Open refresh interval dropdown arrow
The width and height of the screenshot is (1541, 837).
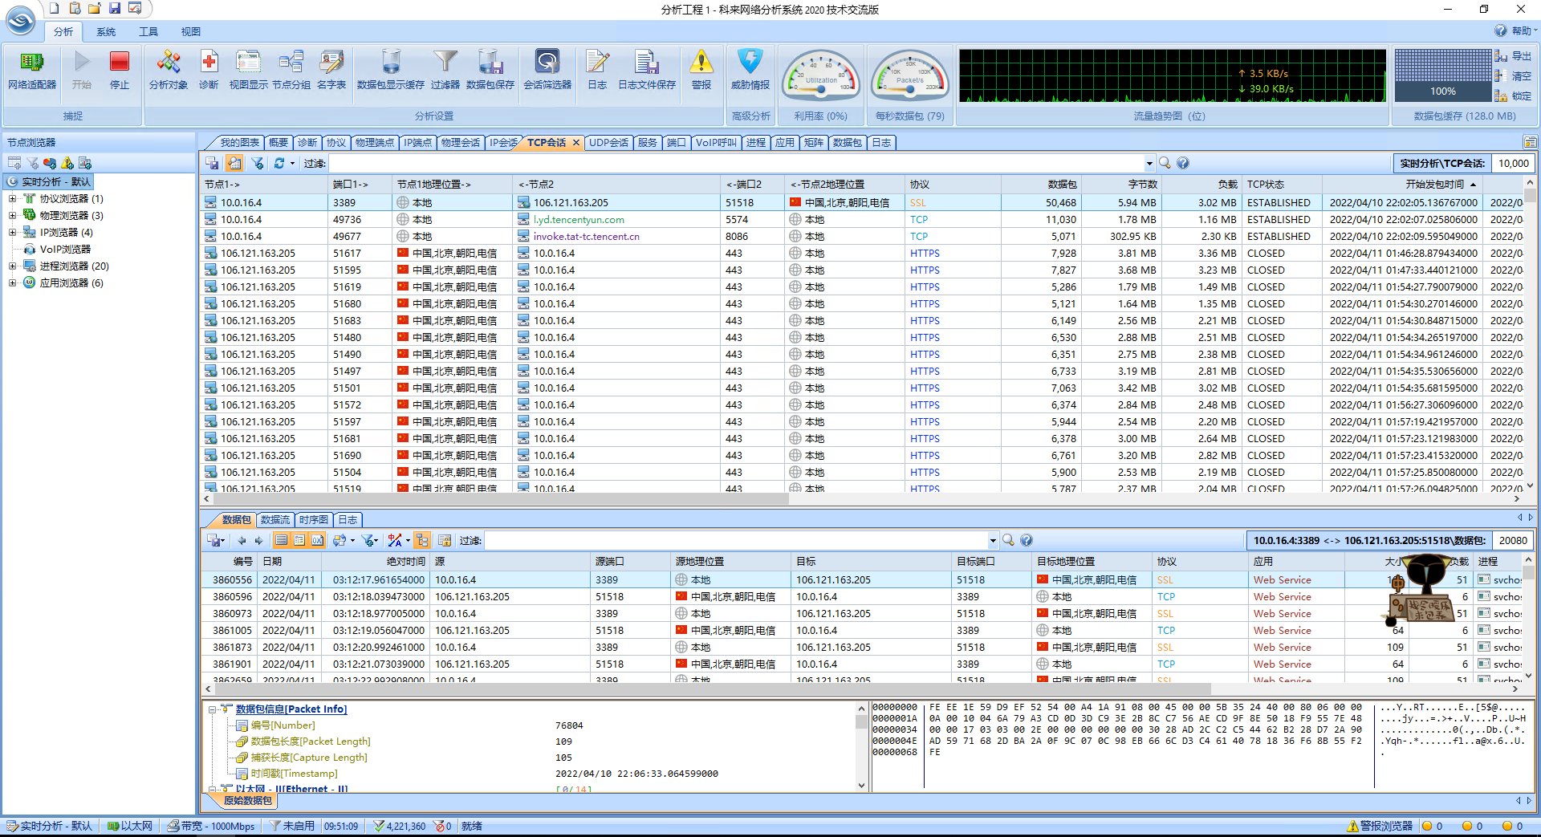(x=292, y=163)
